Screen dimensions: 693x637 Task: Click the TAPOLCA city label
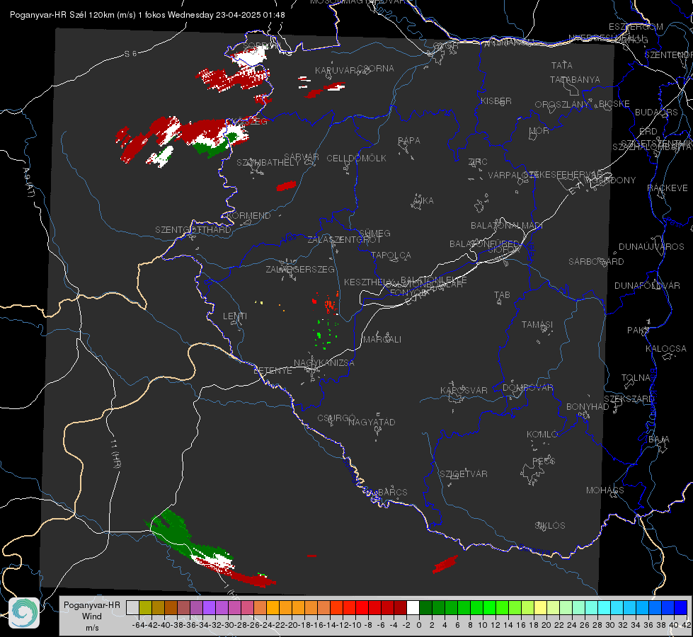[391, 255]
